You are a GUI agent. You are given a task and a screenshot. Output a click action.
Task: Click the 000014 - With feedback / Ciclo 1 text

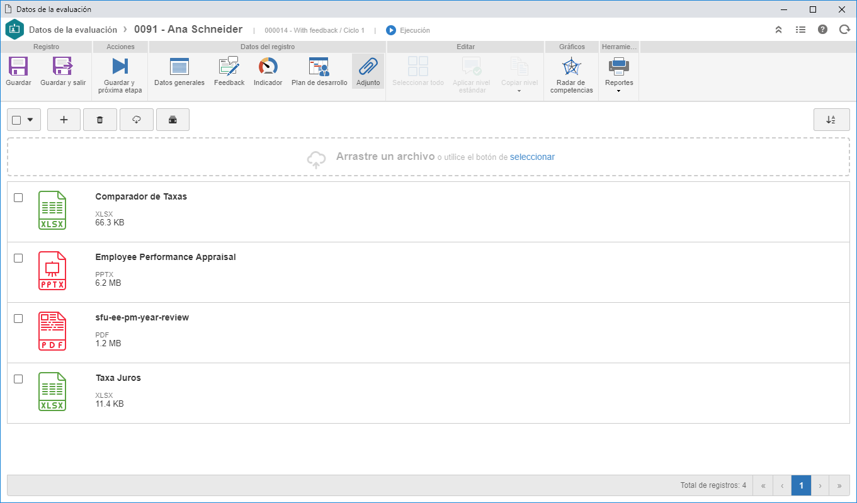coord(315,30)
